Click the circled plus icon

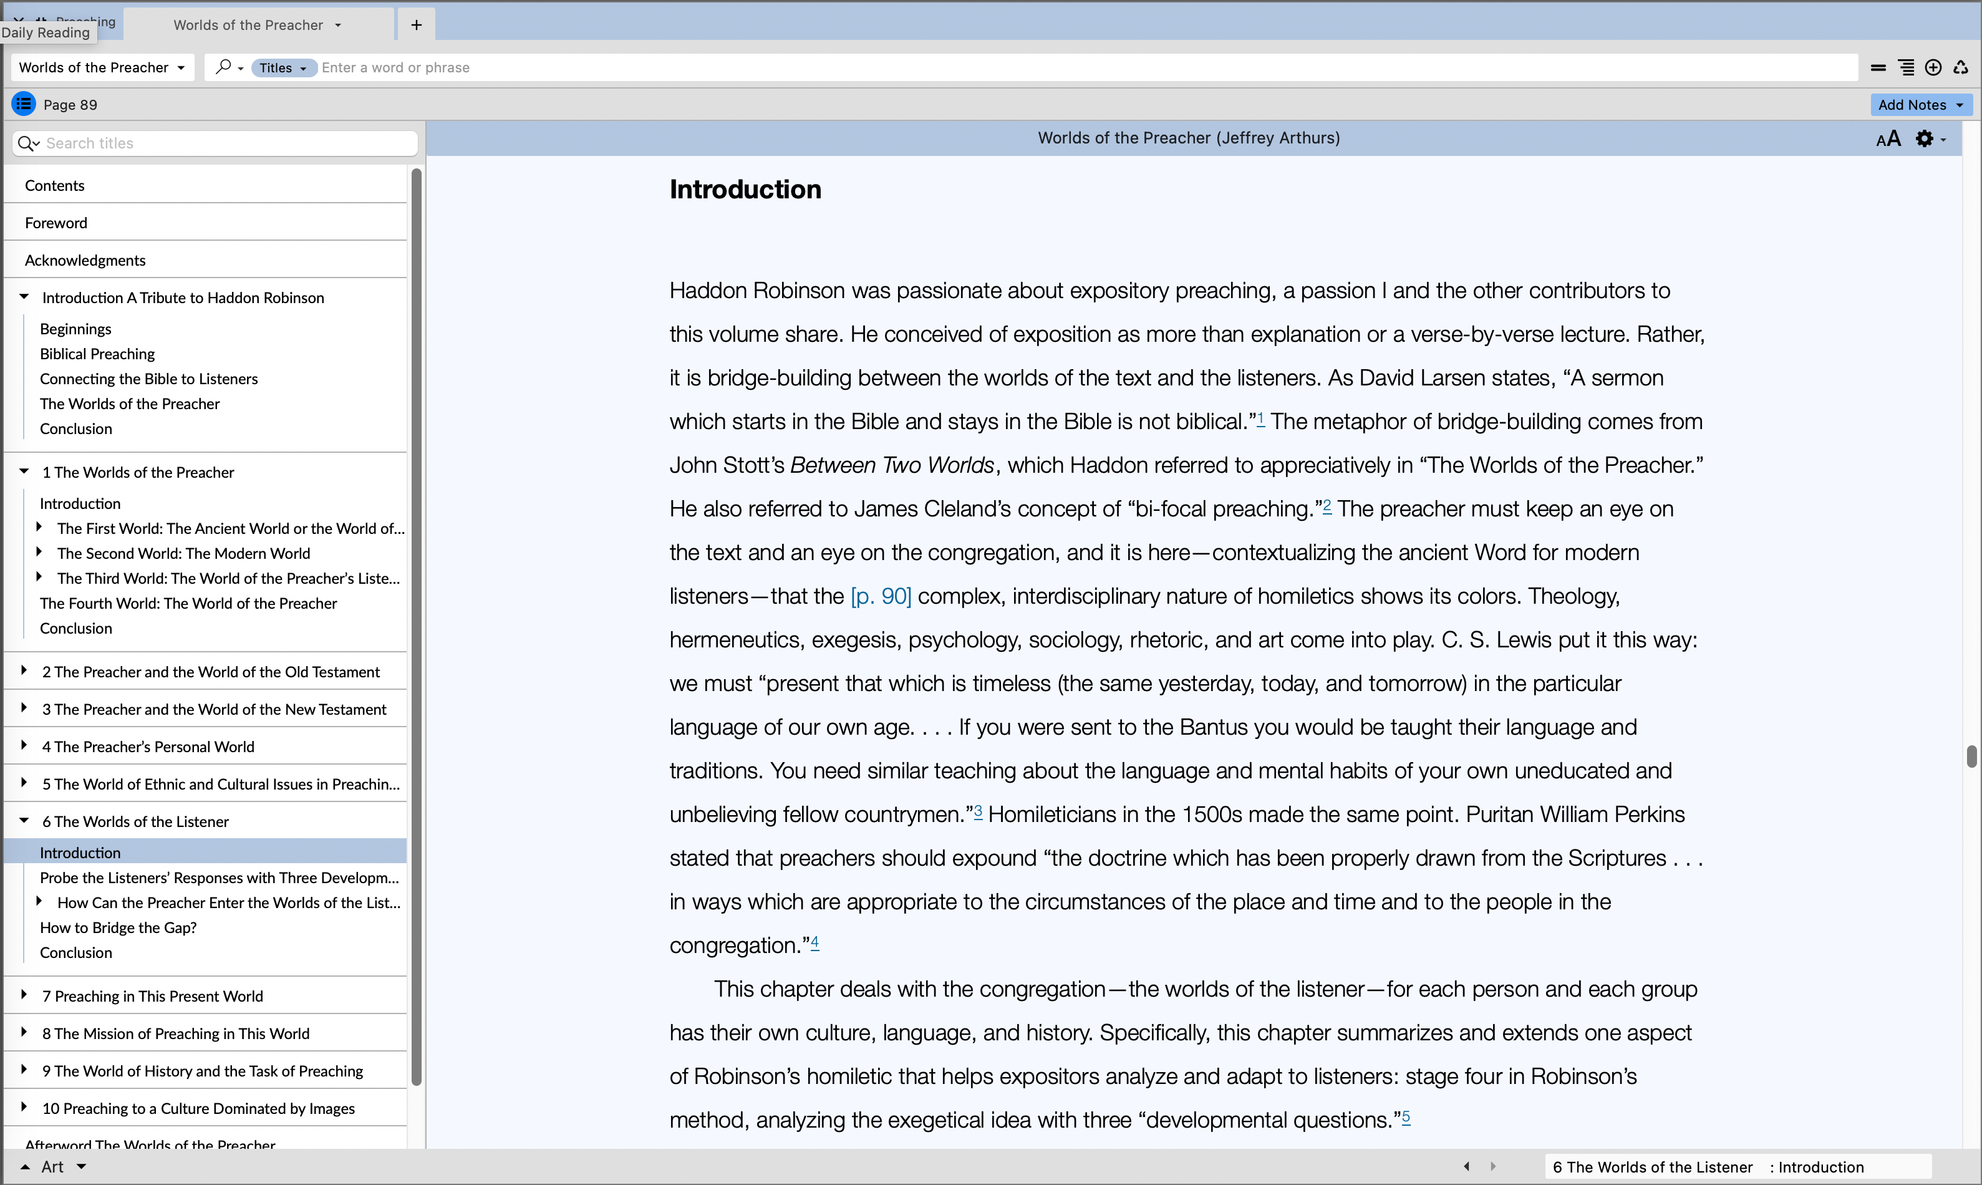pos(1933,68)
